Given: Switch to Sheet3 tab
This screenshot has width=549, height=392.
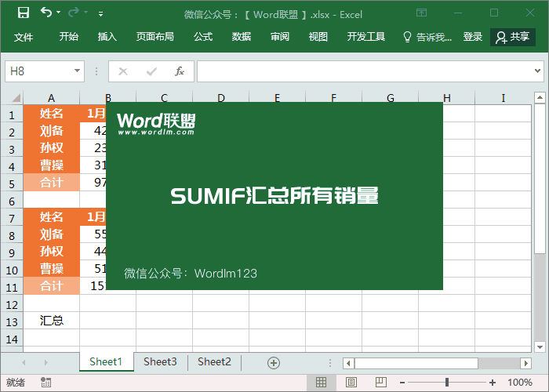Looking at the screenshot, I should pos(160,361).
